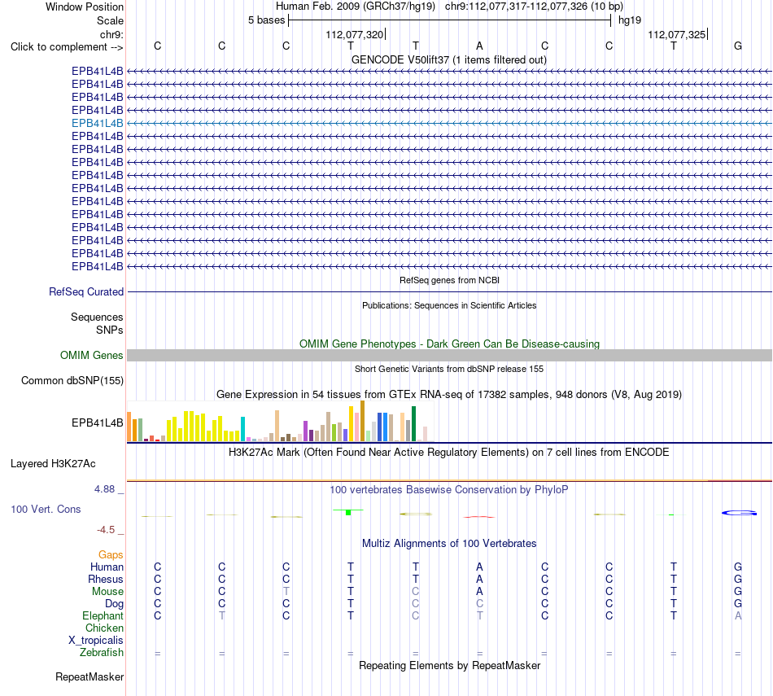Click the Common dbSNP(155) track label
Viewport: 773px width, 696px height.
[x=72, y=381]
